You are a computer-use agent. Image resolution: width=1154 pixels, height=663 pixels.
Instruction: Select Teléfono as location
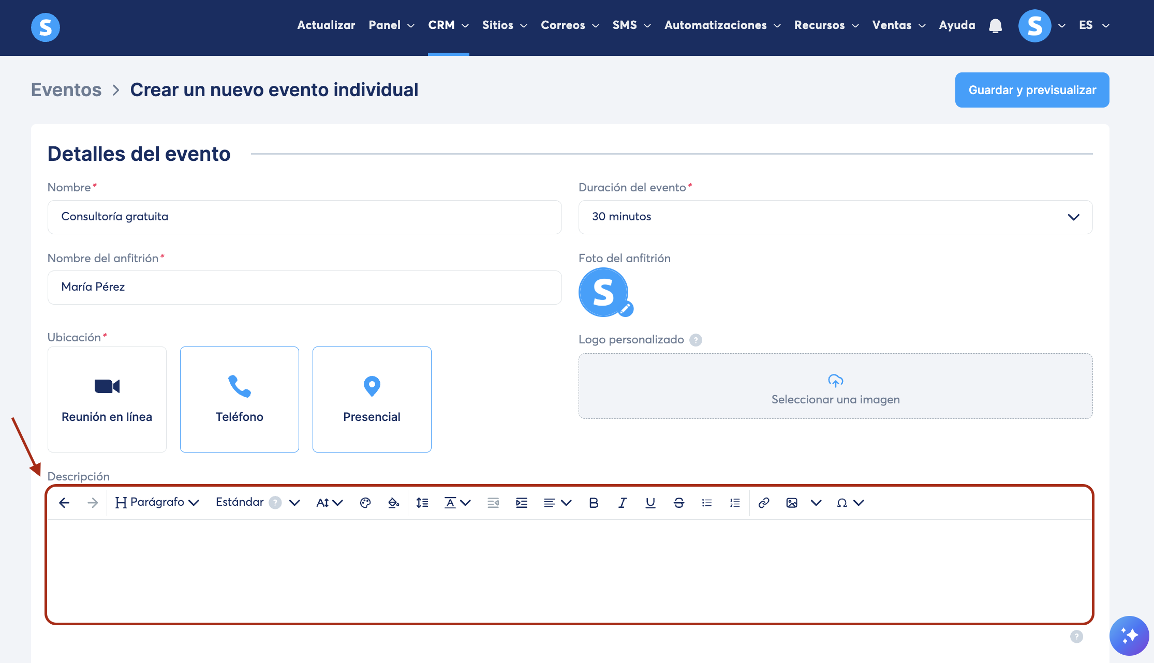tap(240, 399)
